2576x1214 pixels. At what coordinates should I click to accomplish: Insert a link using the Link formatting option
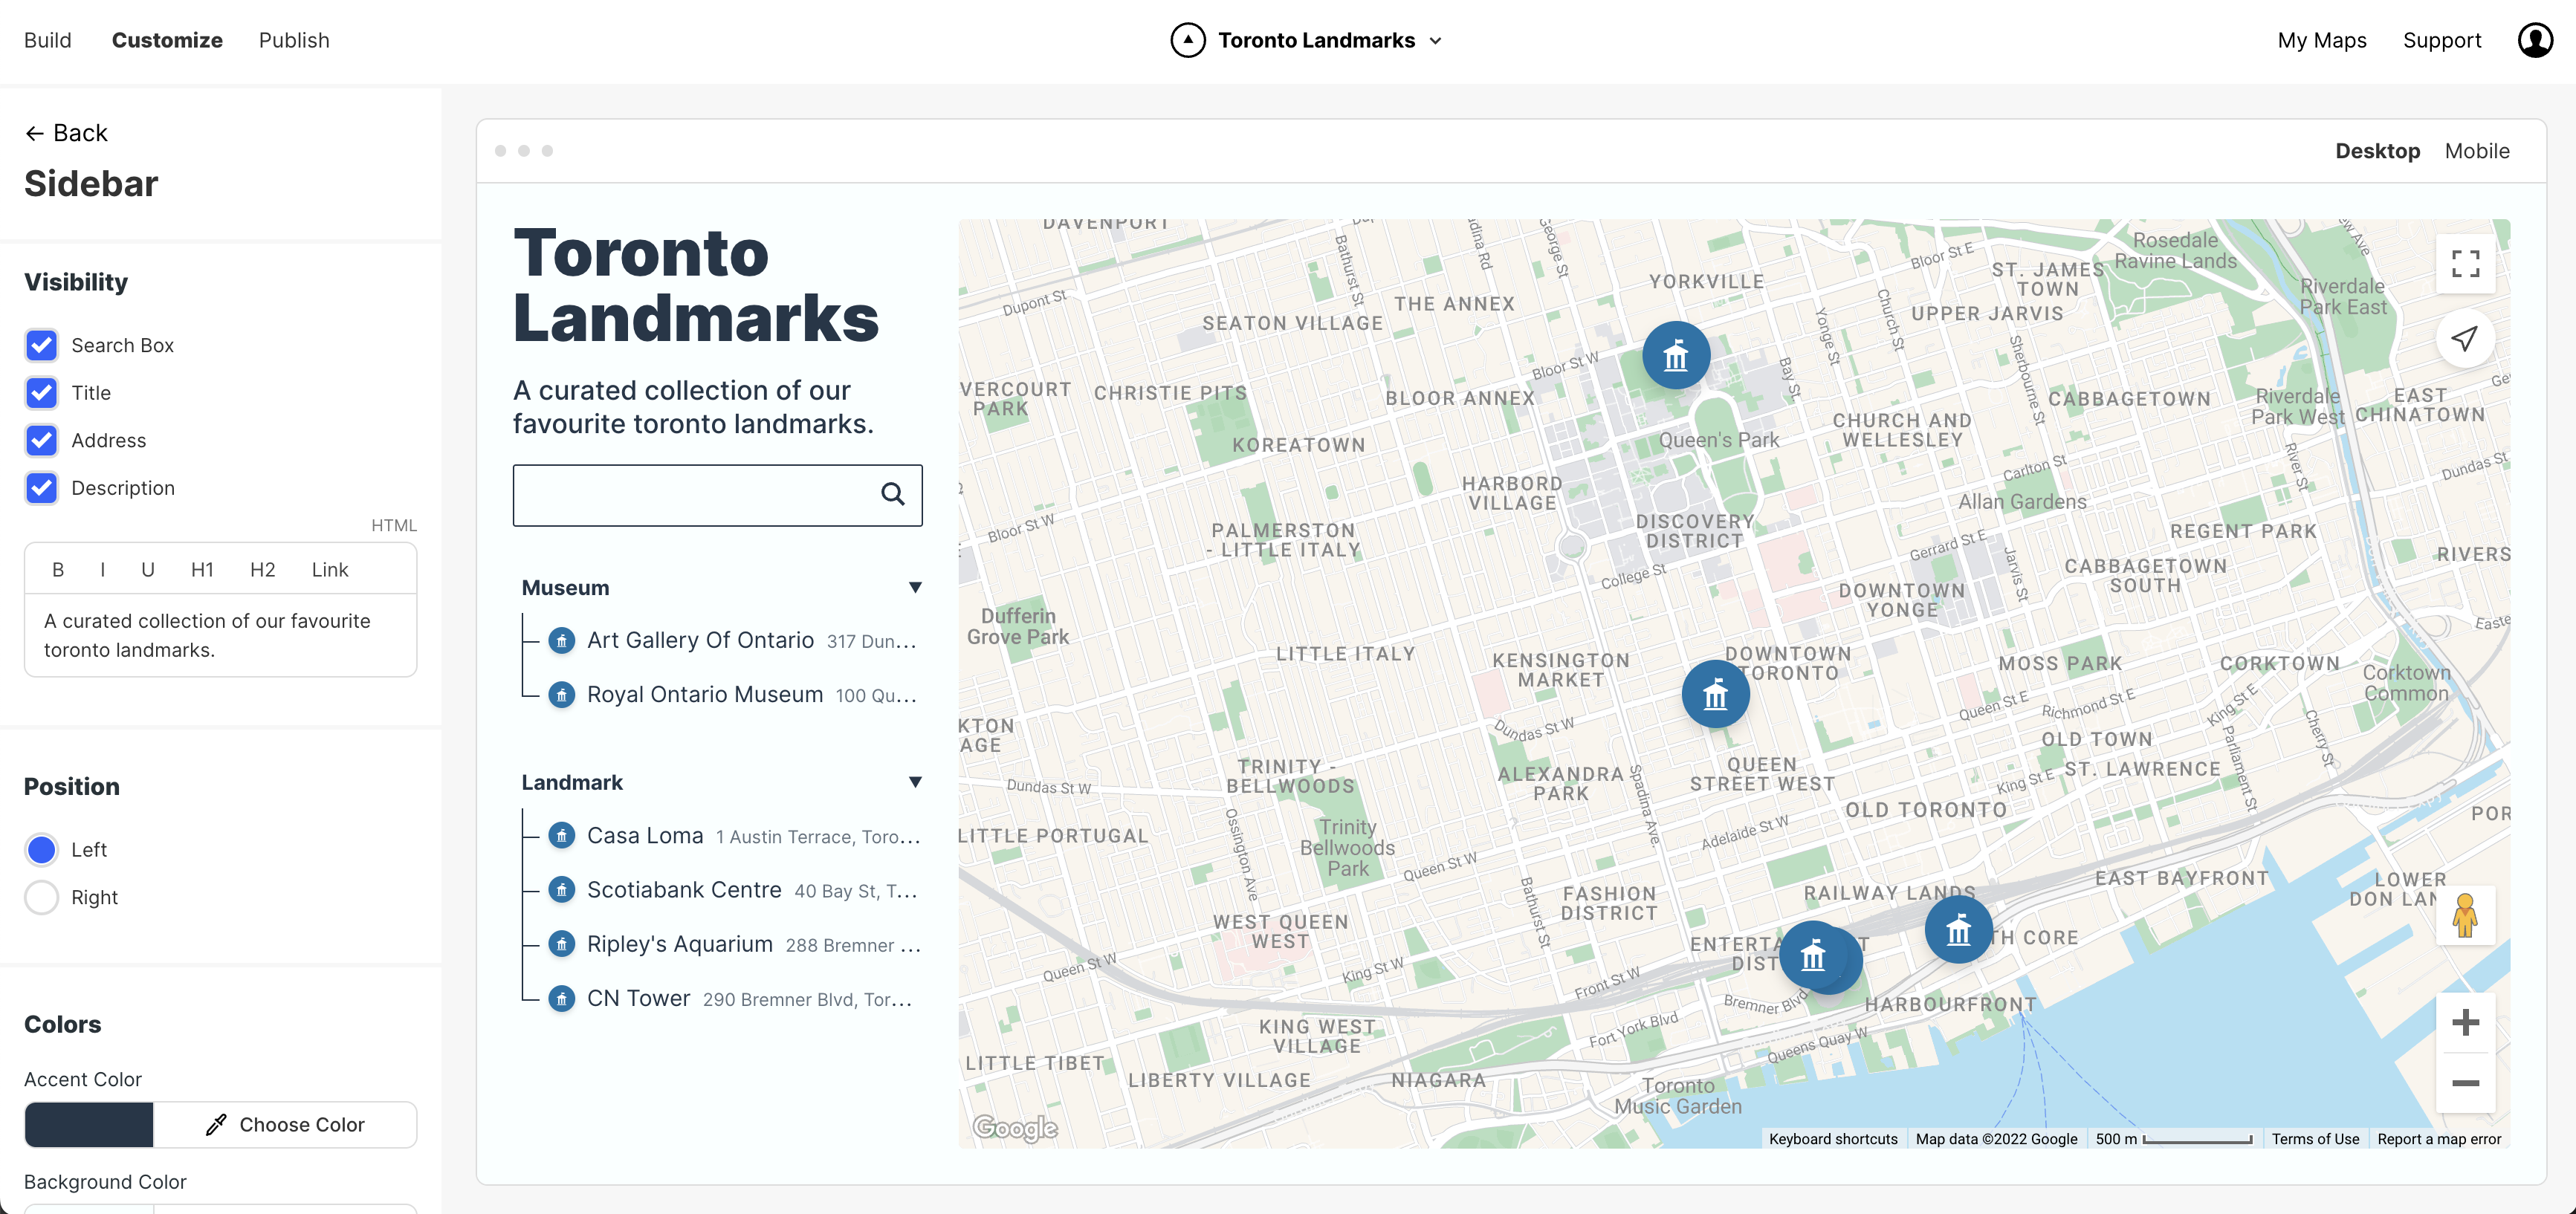(x=329, y=569)
